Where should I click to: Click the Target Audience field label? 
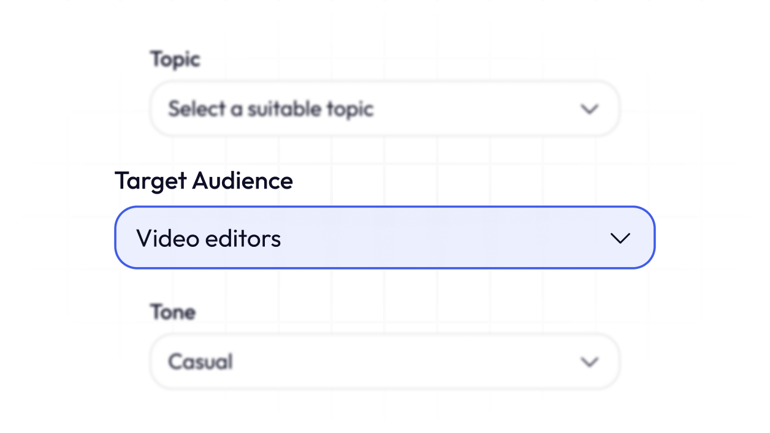point(204,181)
